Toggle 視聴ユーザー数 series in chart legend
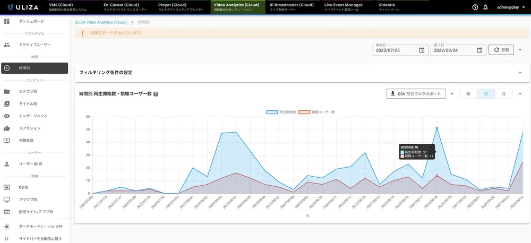531x243 pixels. click(x=316, y=112)
